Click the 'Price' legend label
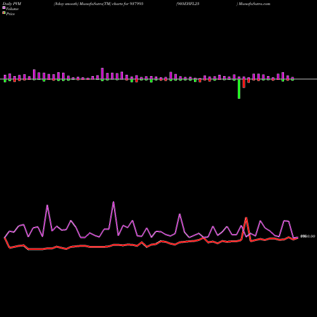 pos(11,14)
